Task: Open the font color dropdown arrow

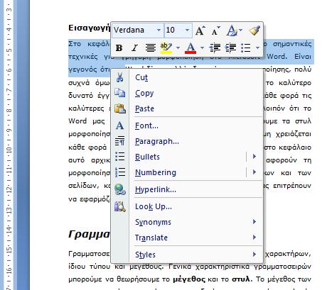Action: 202,48
